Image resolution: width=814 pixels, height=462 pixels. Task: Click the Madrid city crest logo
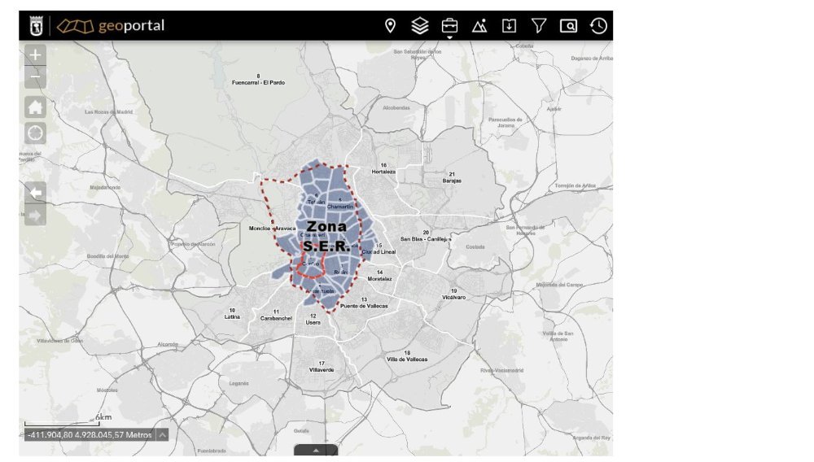coord(36,25)
